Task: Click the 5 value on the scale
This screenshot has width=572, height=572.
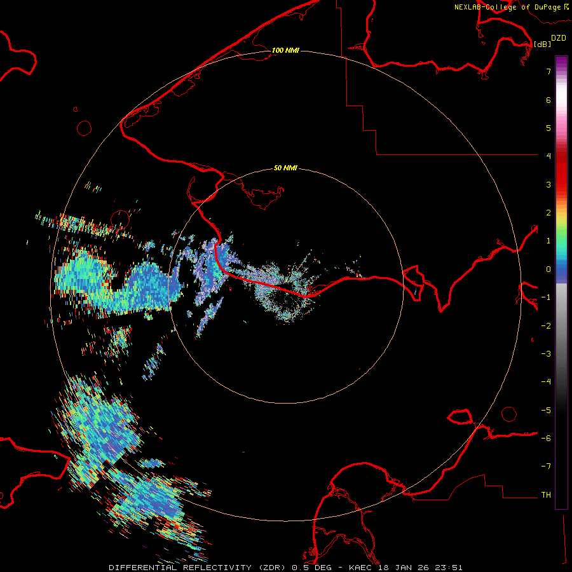Action: (548, 128)
